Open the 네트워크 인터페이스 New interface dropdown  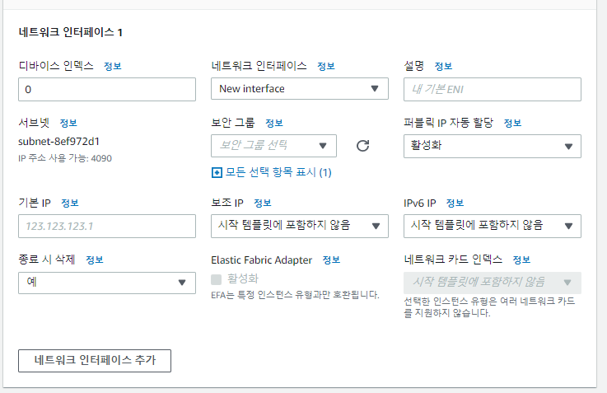300,89
